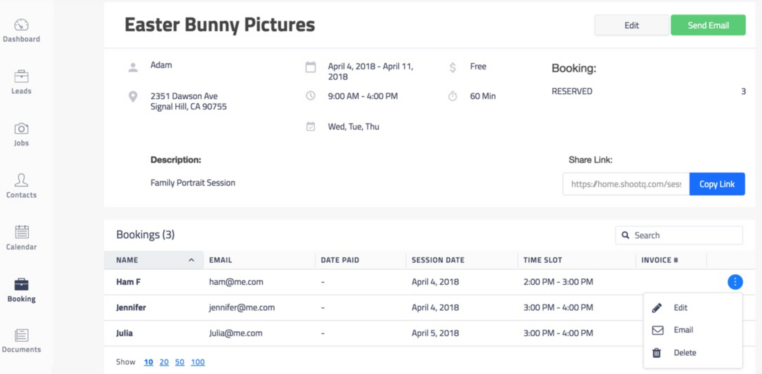Collapse the NAME column sort with the chevron

[191, 260]
